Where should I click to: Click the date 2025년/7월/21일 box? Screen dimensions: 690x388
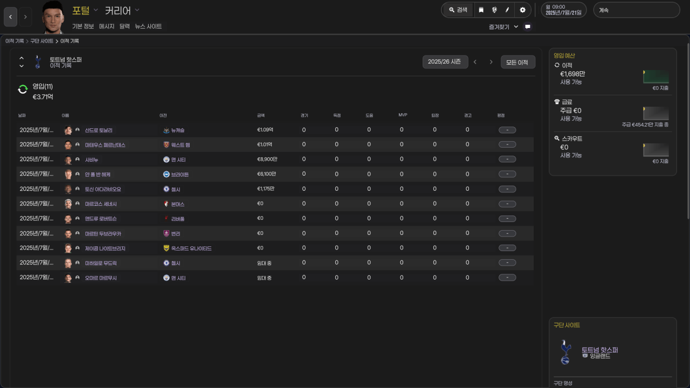click(563, 10)
